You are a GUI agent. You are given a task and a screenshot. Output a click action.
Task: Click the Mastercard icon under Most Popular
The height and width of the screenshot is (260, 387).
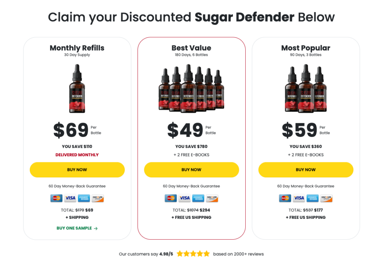pyautogui.click(x=285, y=198)
